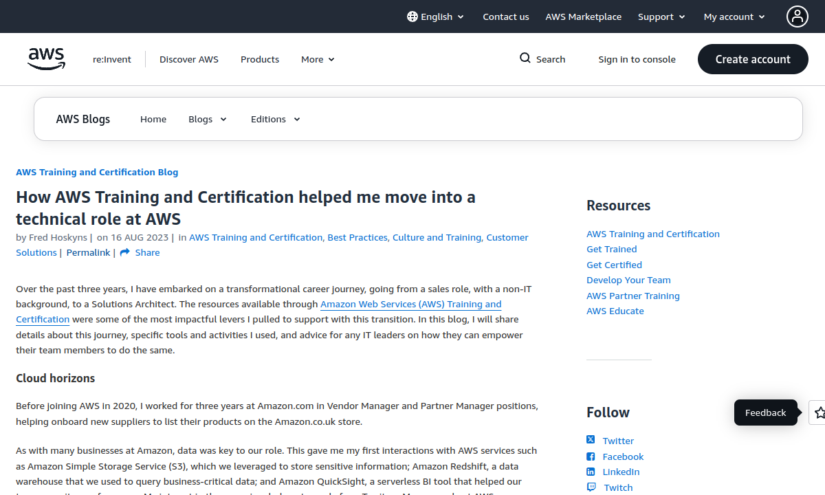This screenshot has width=825, height=495.
Task: Open the My account dropdown
Action: [x=735, y=16]
